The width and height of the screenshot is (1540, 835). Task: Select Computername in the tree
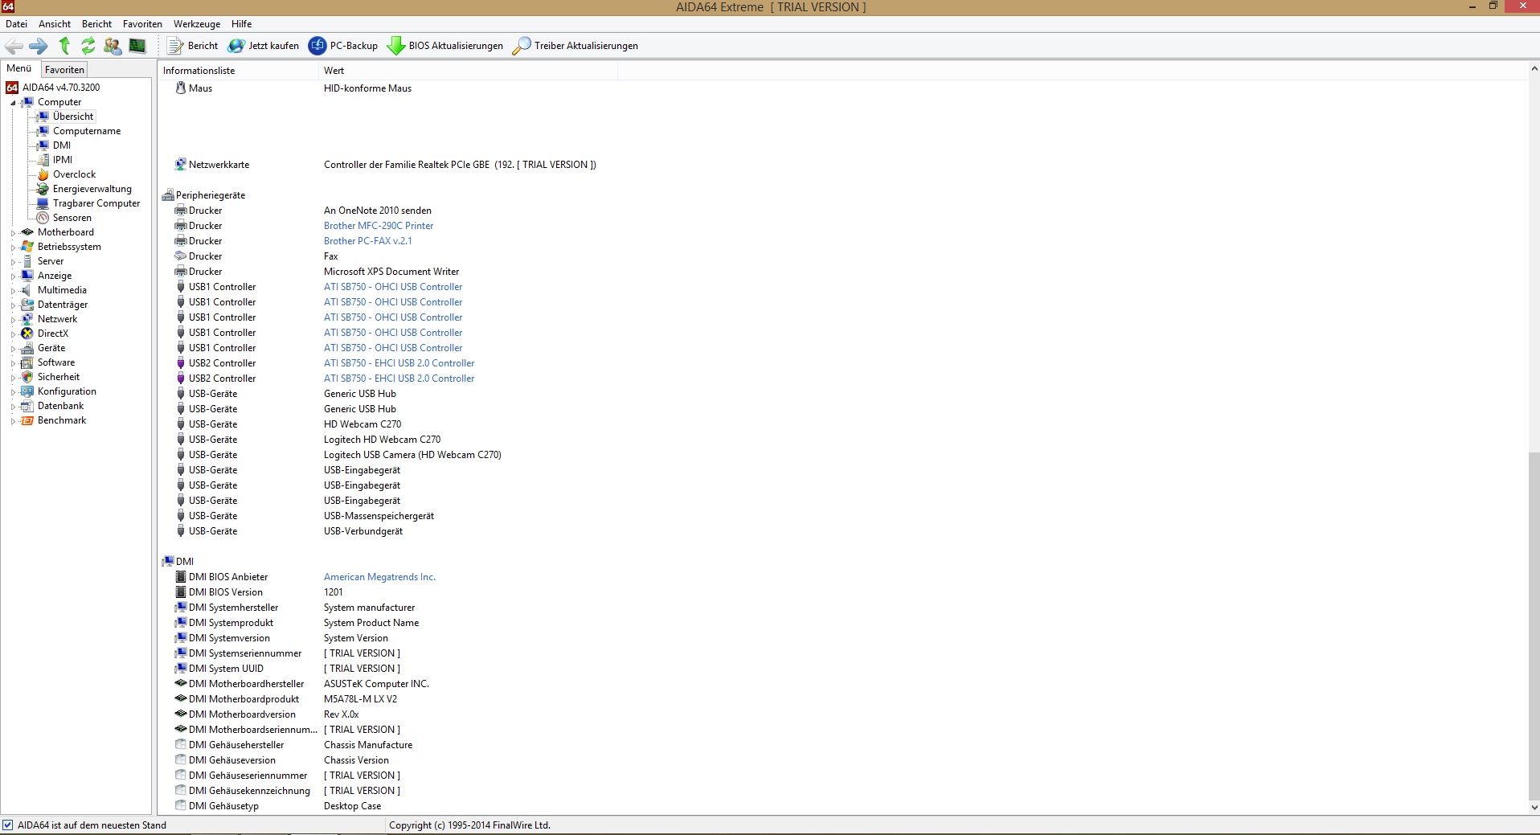87,131
